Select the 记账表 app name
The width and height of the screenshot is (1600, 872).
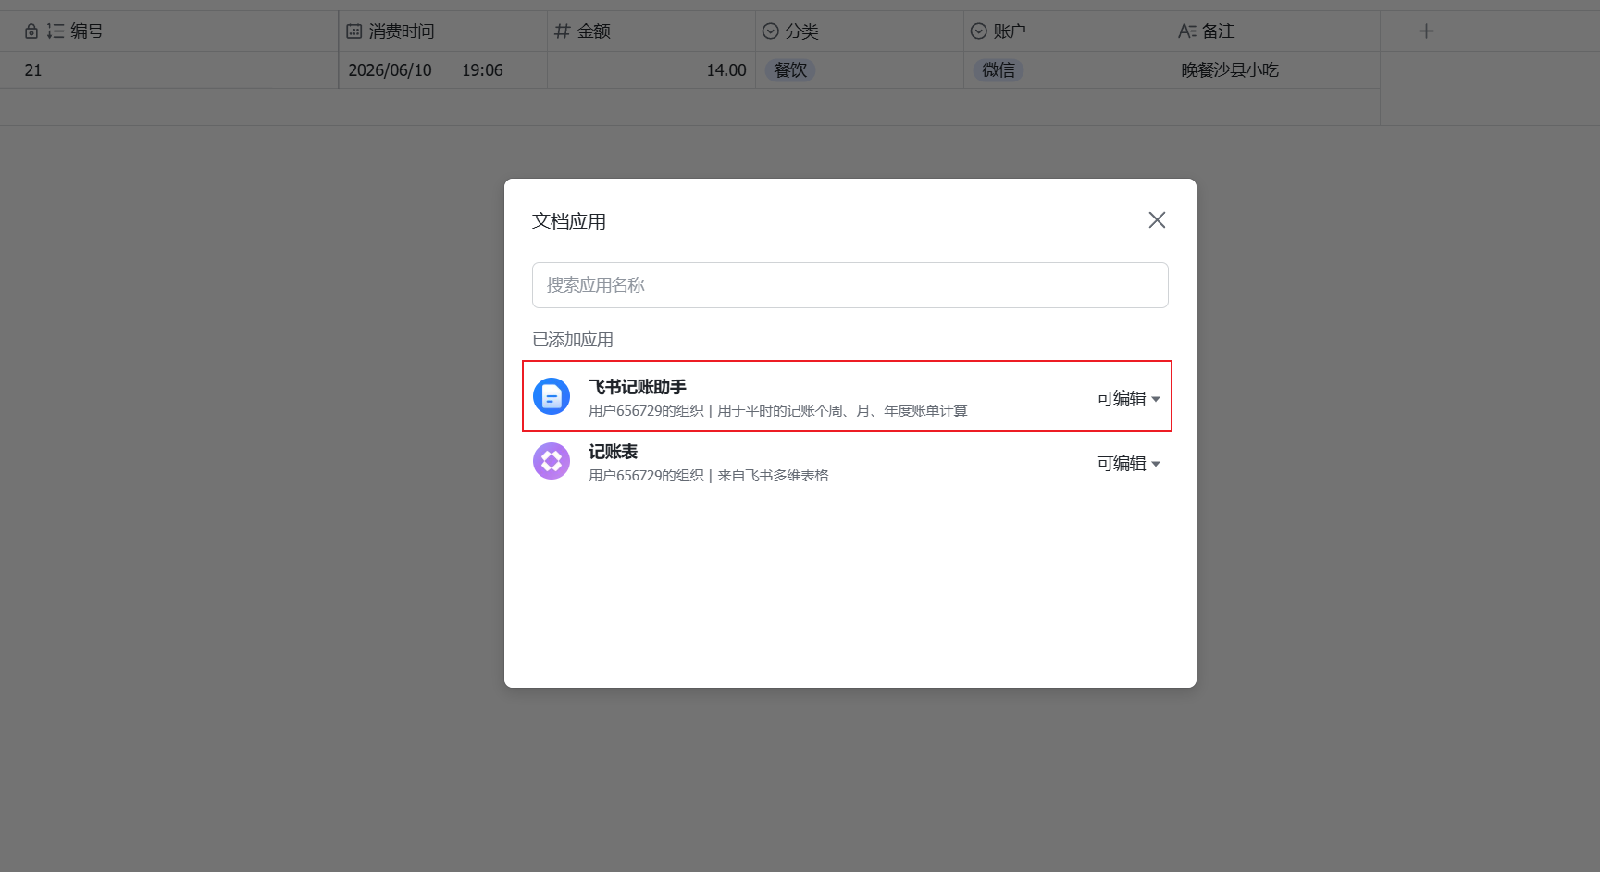[x=613, y=452]
